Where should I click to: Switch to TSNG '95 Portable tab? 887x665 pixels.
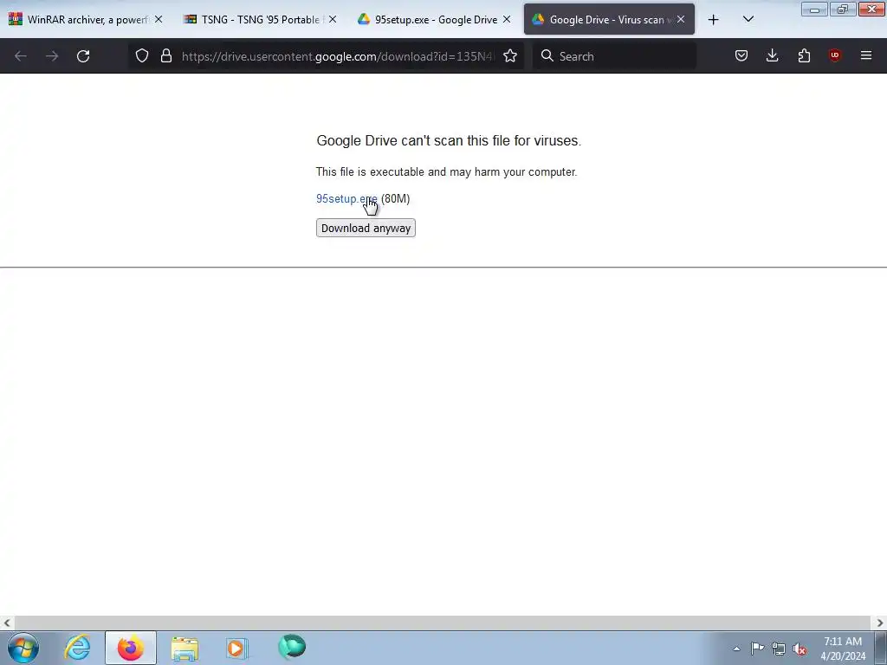click(x=260, y=19)
